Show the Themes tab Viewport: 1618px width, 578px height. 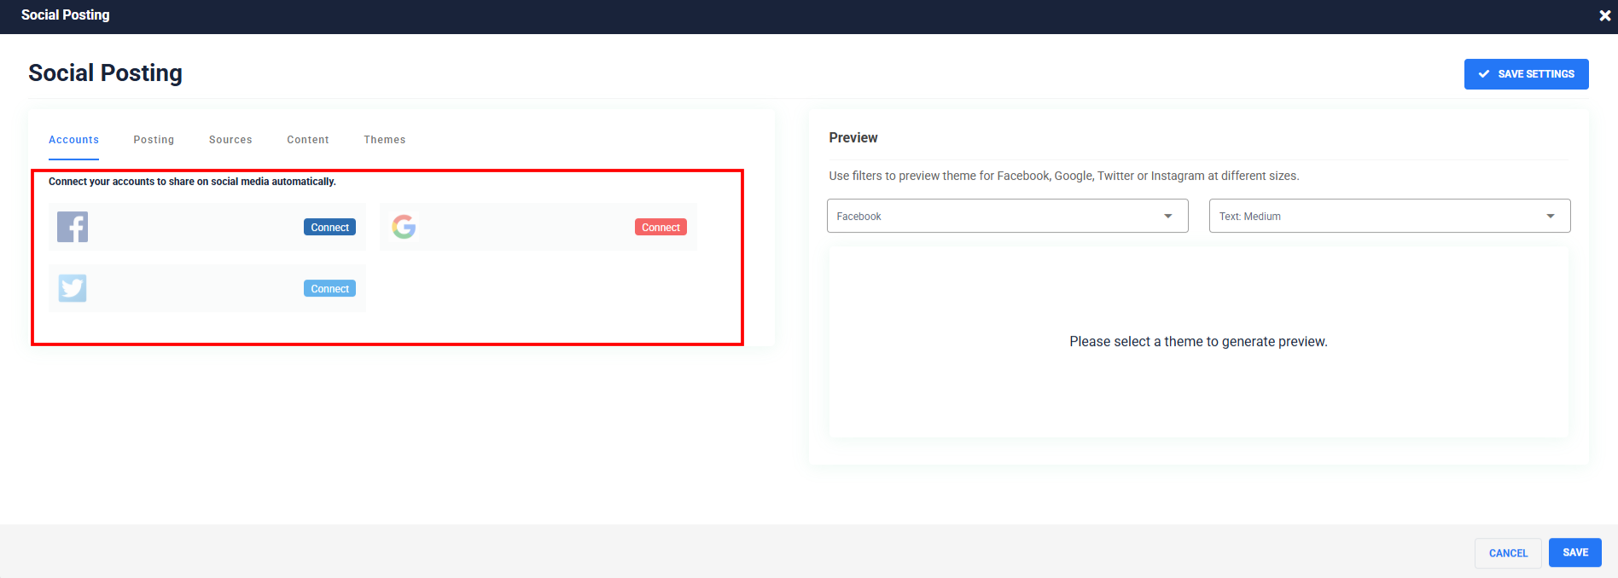[x=385, y=140]
